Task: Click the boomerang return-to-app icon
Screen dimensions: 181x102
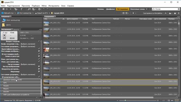Action: tap(22, 9)
